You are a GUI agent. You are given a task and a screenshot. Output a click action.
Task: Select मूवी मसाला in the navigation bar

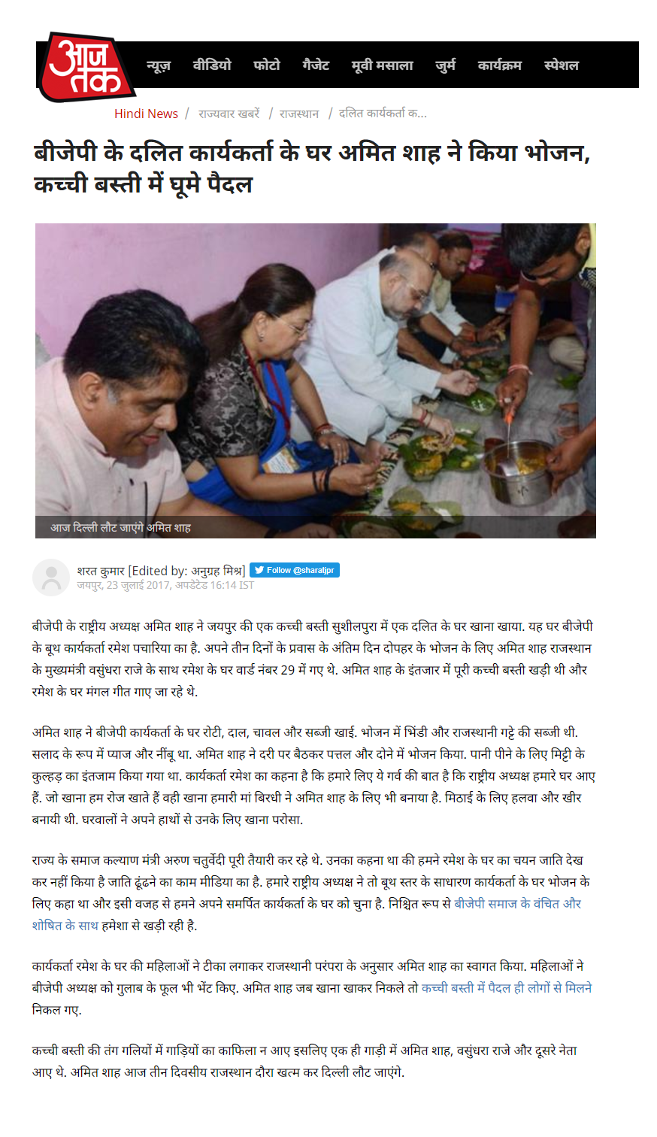pyautogui.click(x=382, y=65)
